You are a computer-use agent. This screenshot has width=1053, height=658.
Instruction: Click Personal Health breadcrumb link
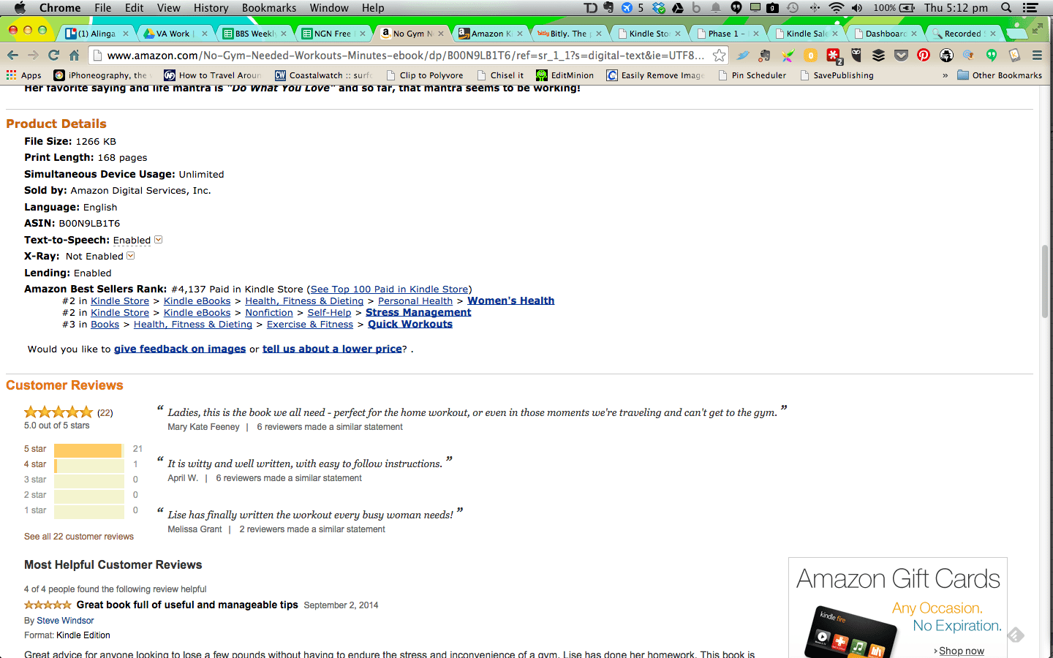(415, 301)
